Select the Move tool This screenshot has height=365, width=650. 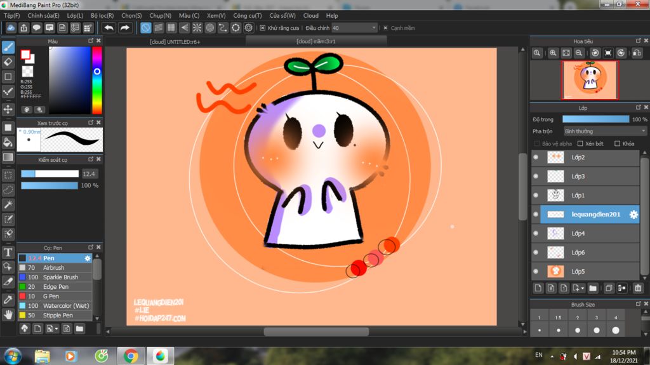pos(8,109)
